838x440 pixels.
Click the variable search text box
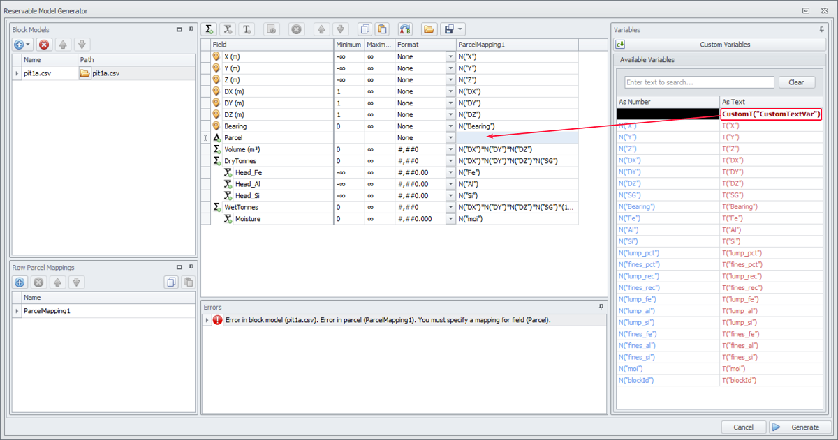pyautogui.click(x=698, y=82)
